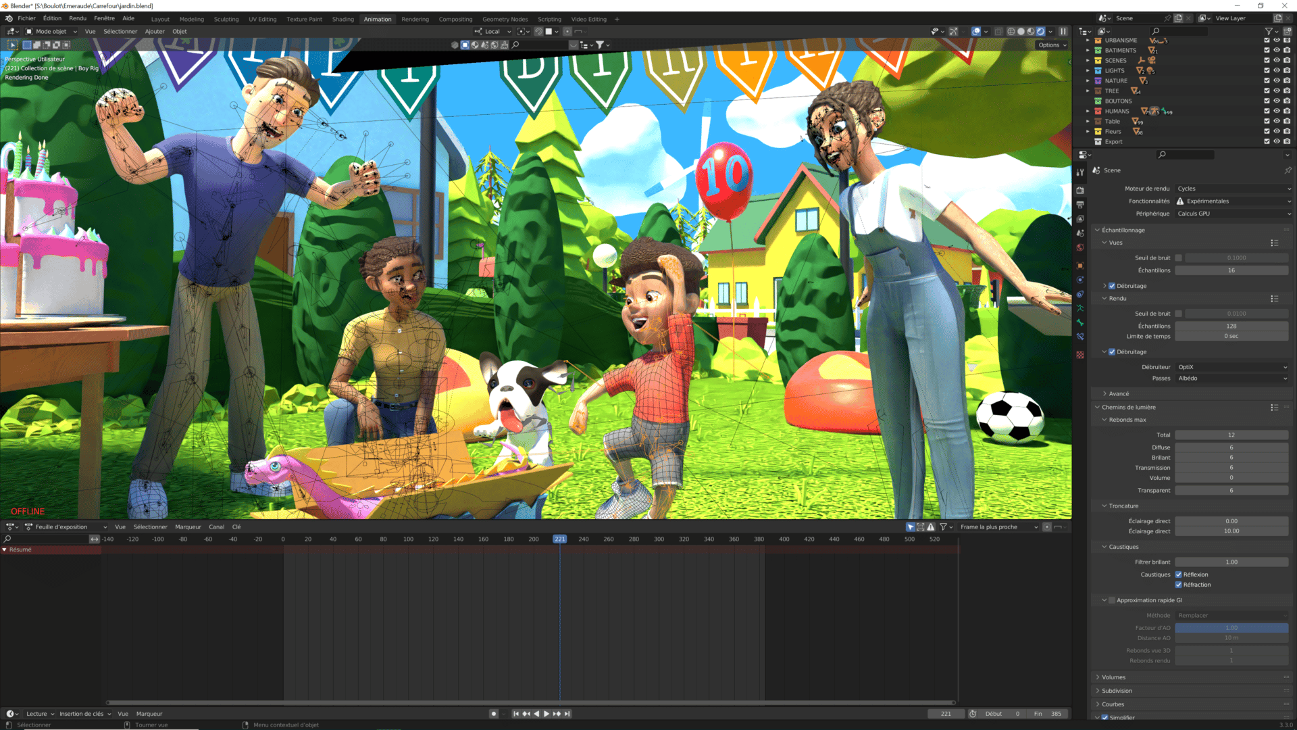The height and width of the screenshot is (730, 1297).
Task: Expand the NATURE collection tree
Action: click(1088, 80)
